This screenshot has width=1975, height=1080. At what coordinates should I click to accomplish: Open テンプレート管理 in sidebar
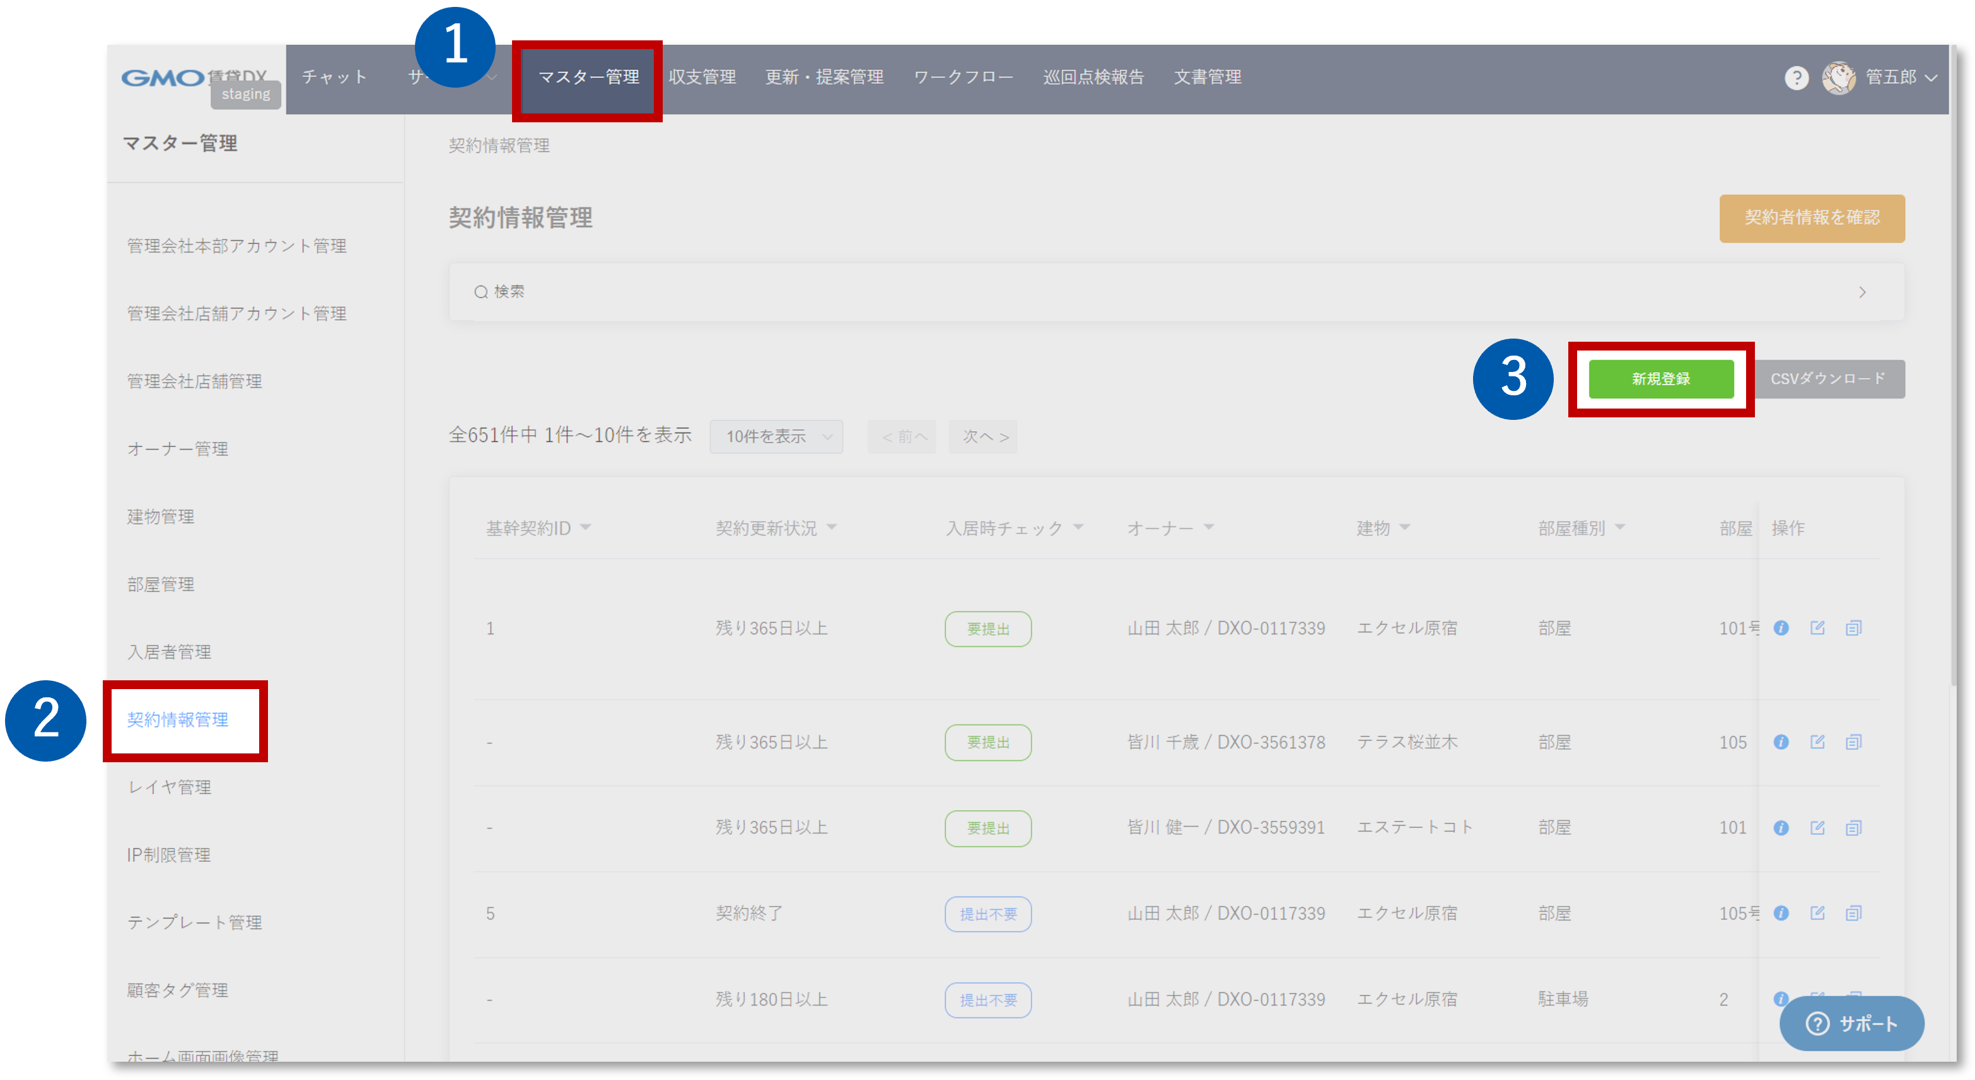click(194, 922)
